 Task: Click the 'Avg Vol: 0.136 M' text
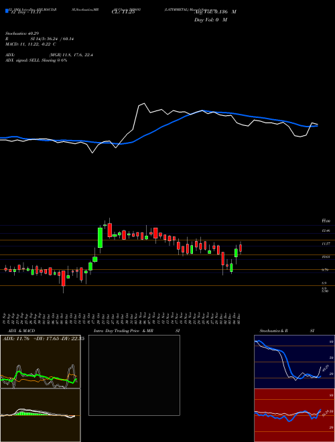click(x=216, y=12)
